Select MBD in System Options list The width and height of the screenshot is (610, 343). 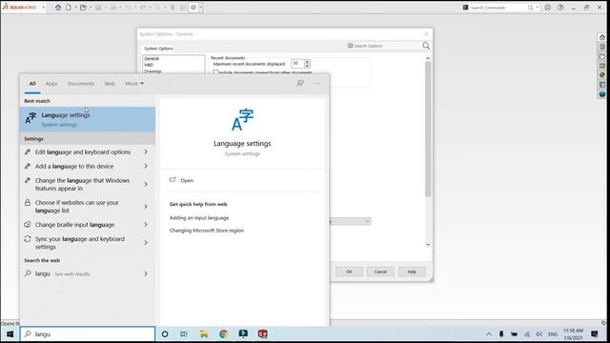click(149, 65)
